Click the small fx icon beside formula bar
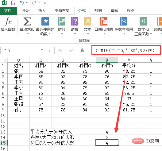162x151 pixels. [82, 50]
